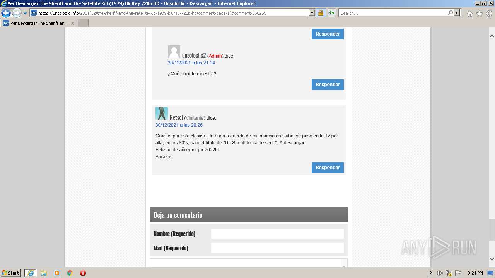Launch Chrome from the taskbar
This screenshot has width=495, height=278.
coord(70,273)
